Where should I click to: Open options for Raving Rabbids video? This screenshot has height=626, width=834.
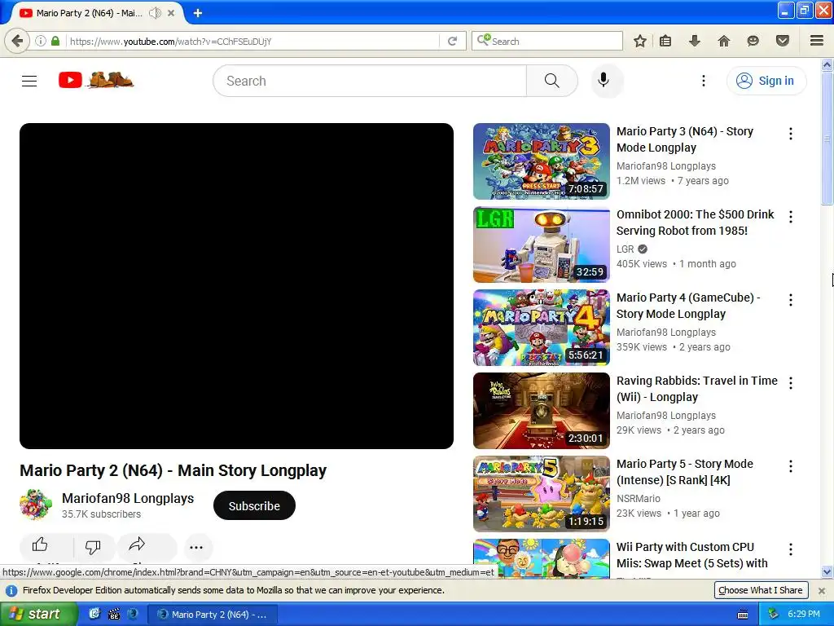point(791,383)
